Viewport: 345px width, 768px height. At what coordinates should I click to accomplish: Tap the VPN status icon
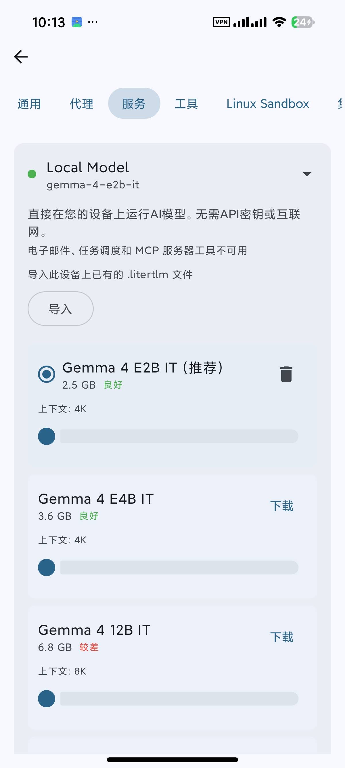point(221,22)
